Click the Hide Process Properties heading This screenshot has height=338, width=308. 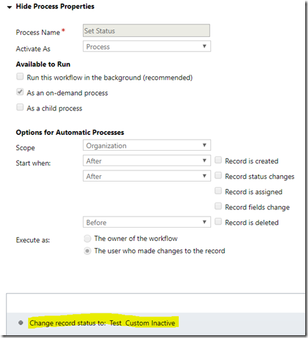click(x=55, y=6)
